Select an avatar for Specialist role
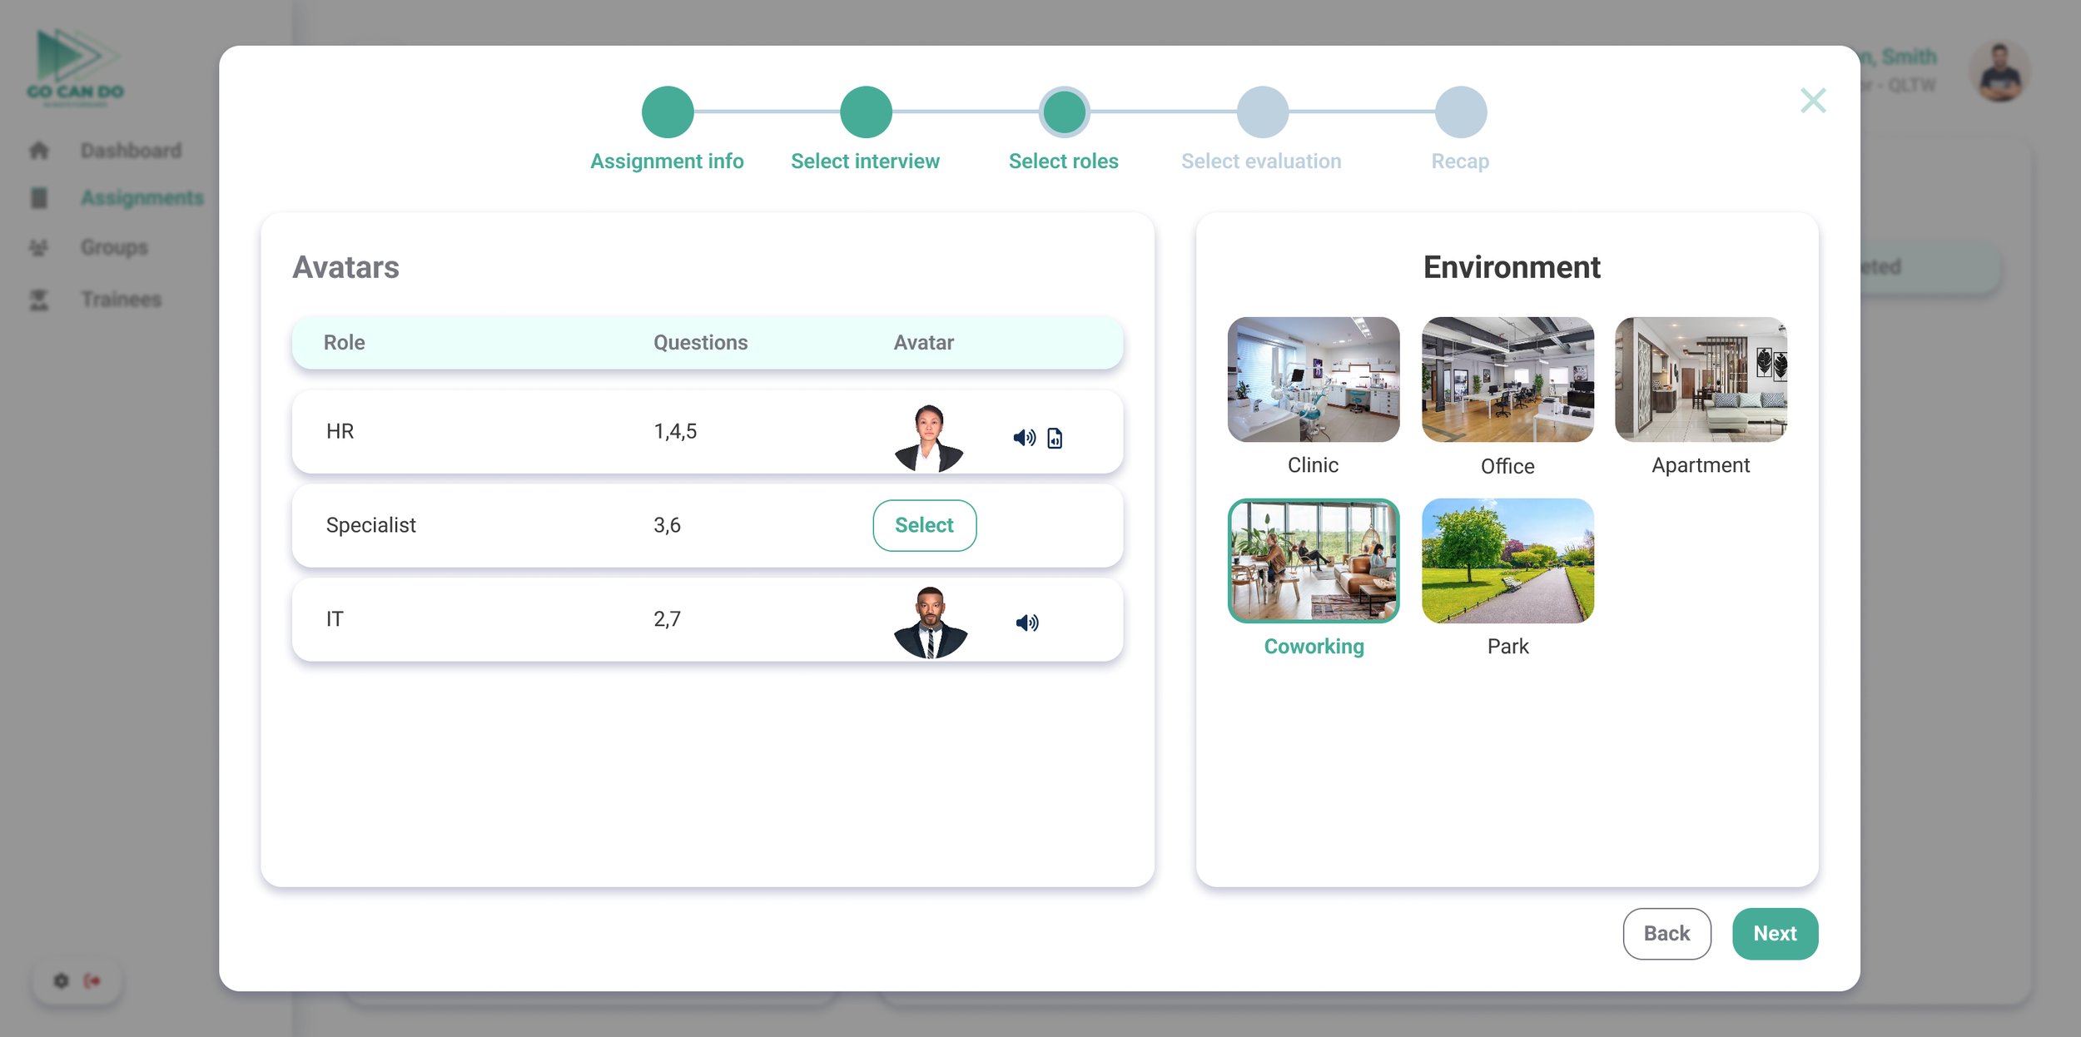 click(924, 525)
